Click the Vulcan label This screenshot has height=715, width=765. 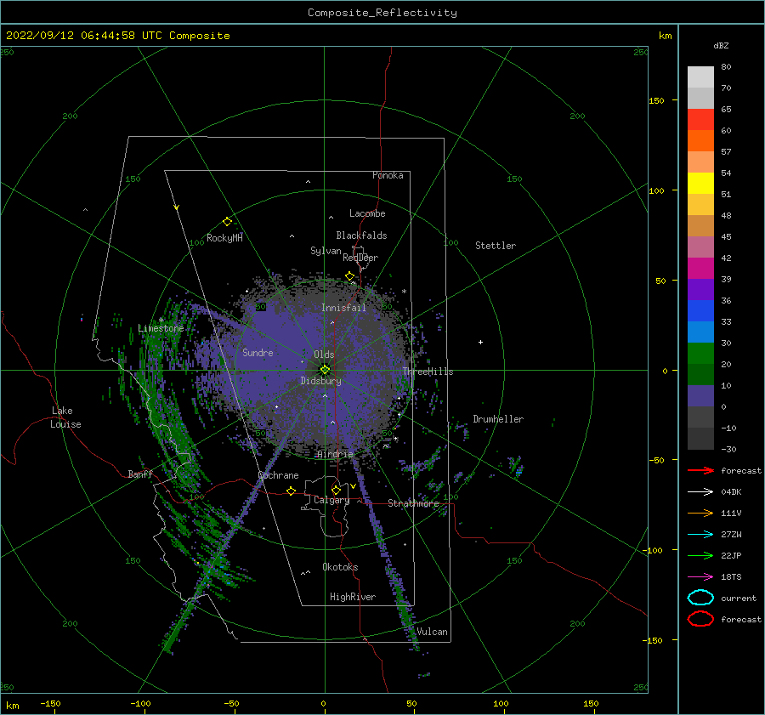point(432,632)
